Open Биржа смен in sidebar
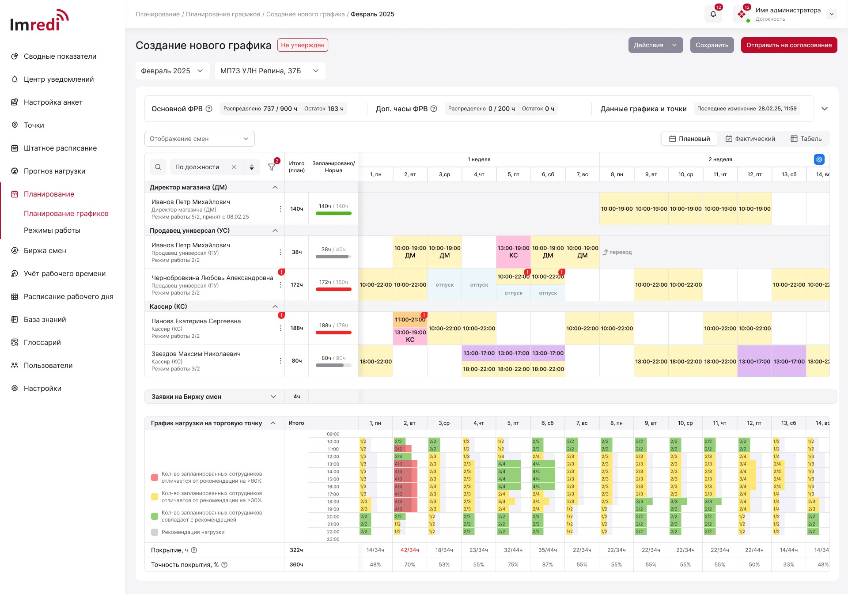Image resolution: width=848 pixels, height=594 pixels. [45, 250]
